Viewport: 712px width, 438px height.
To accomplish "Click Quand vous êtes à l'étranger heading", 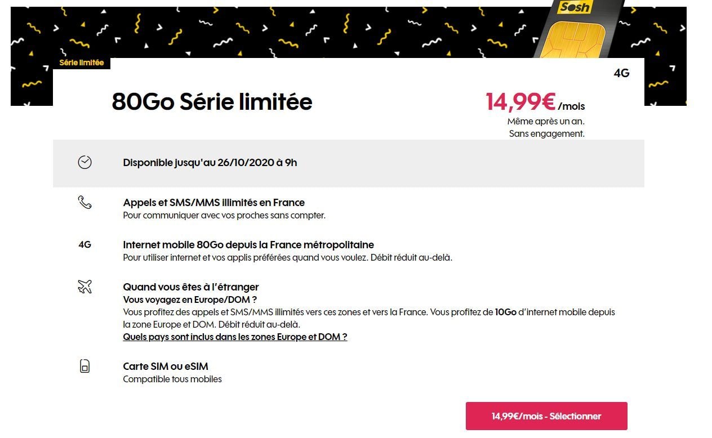I will [191, 287].
